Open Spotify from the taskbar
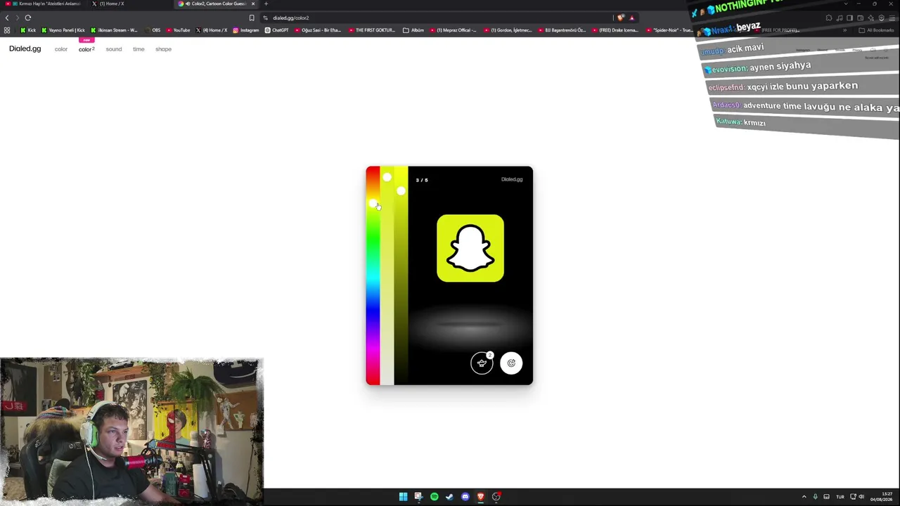 click(x=434, y=497)
